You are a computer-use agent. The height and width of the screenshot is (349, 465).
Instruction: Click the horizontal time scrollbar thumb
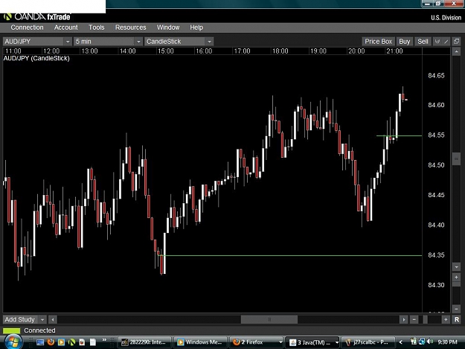click(x=269, y=319)
